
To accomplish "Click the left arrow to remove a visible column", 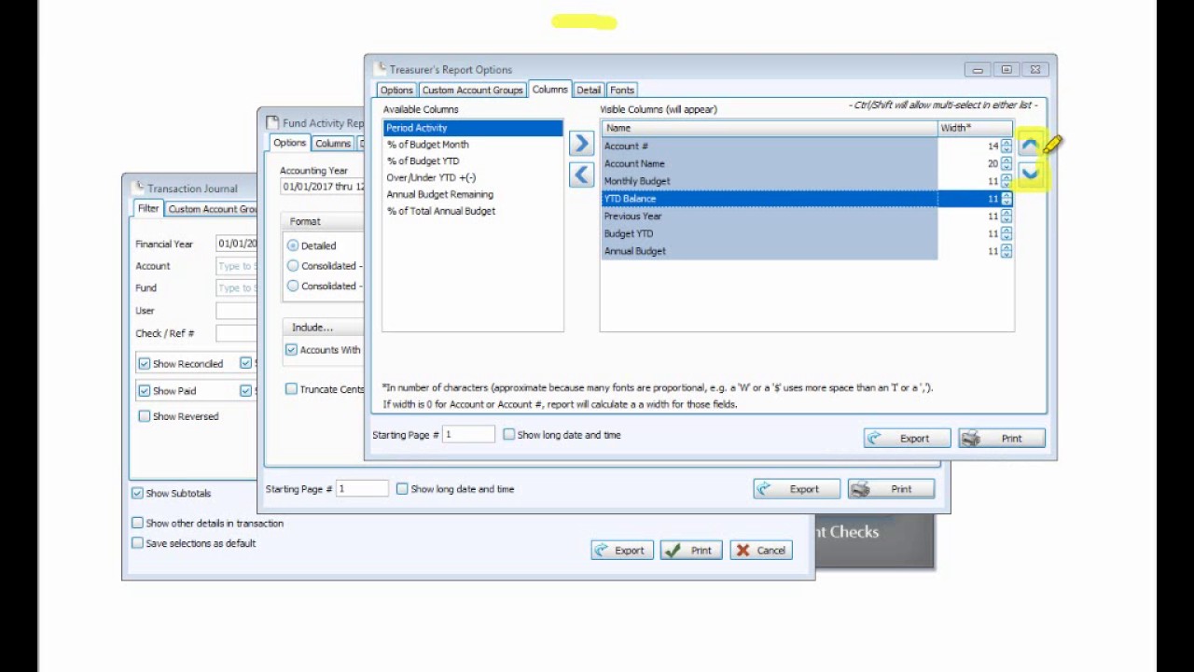I will pos(581,173).
